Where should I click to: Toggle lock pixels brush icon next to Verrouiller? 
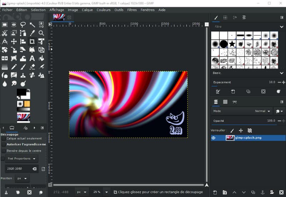pos(232,130)
